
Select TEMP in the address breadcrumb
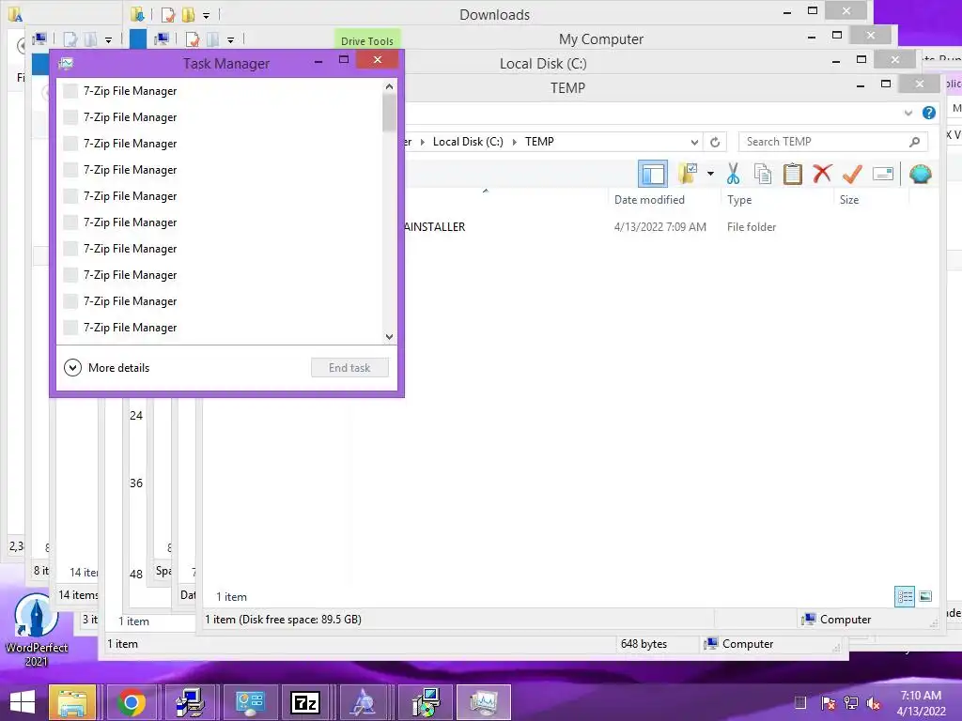539,142
